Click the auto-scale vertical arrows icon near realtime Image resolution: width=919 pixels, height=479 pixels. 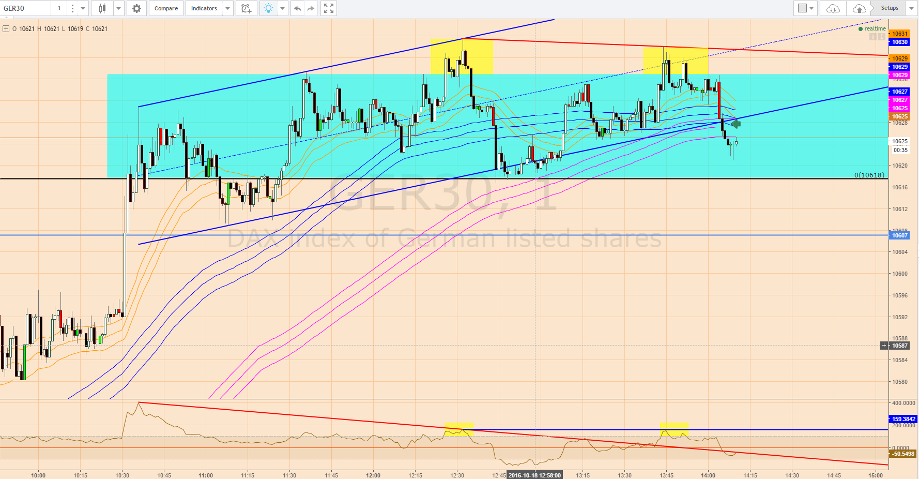click(x=882, y=37)
